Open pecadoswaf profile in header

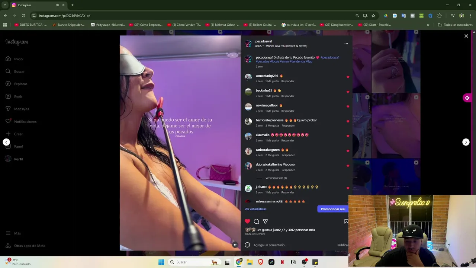(x=264, y=41)
